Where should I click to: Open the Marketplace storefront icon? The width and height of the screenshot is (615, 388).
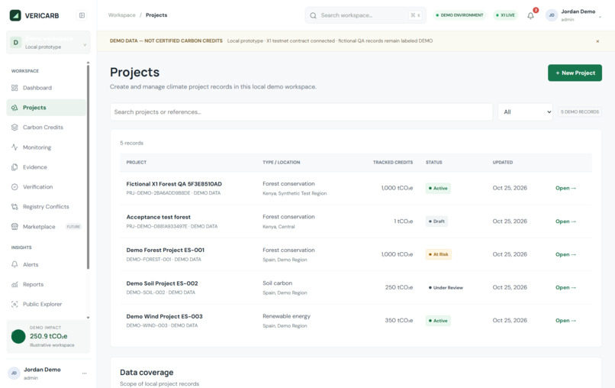(14, 227)
